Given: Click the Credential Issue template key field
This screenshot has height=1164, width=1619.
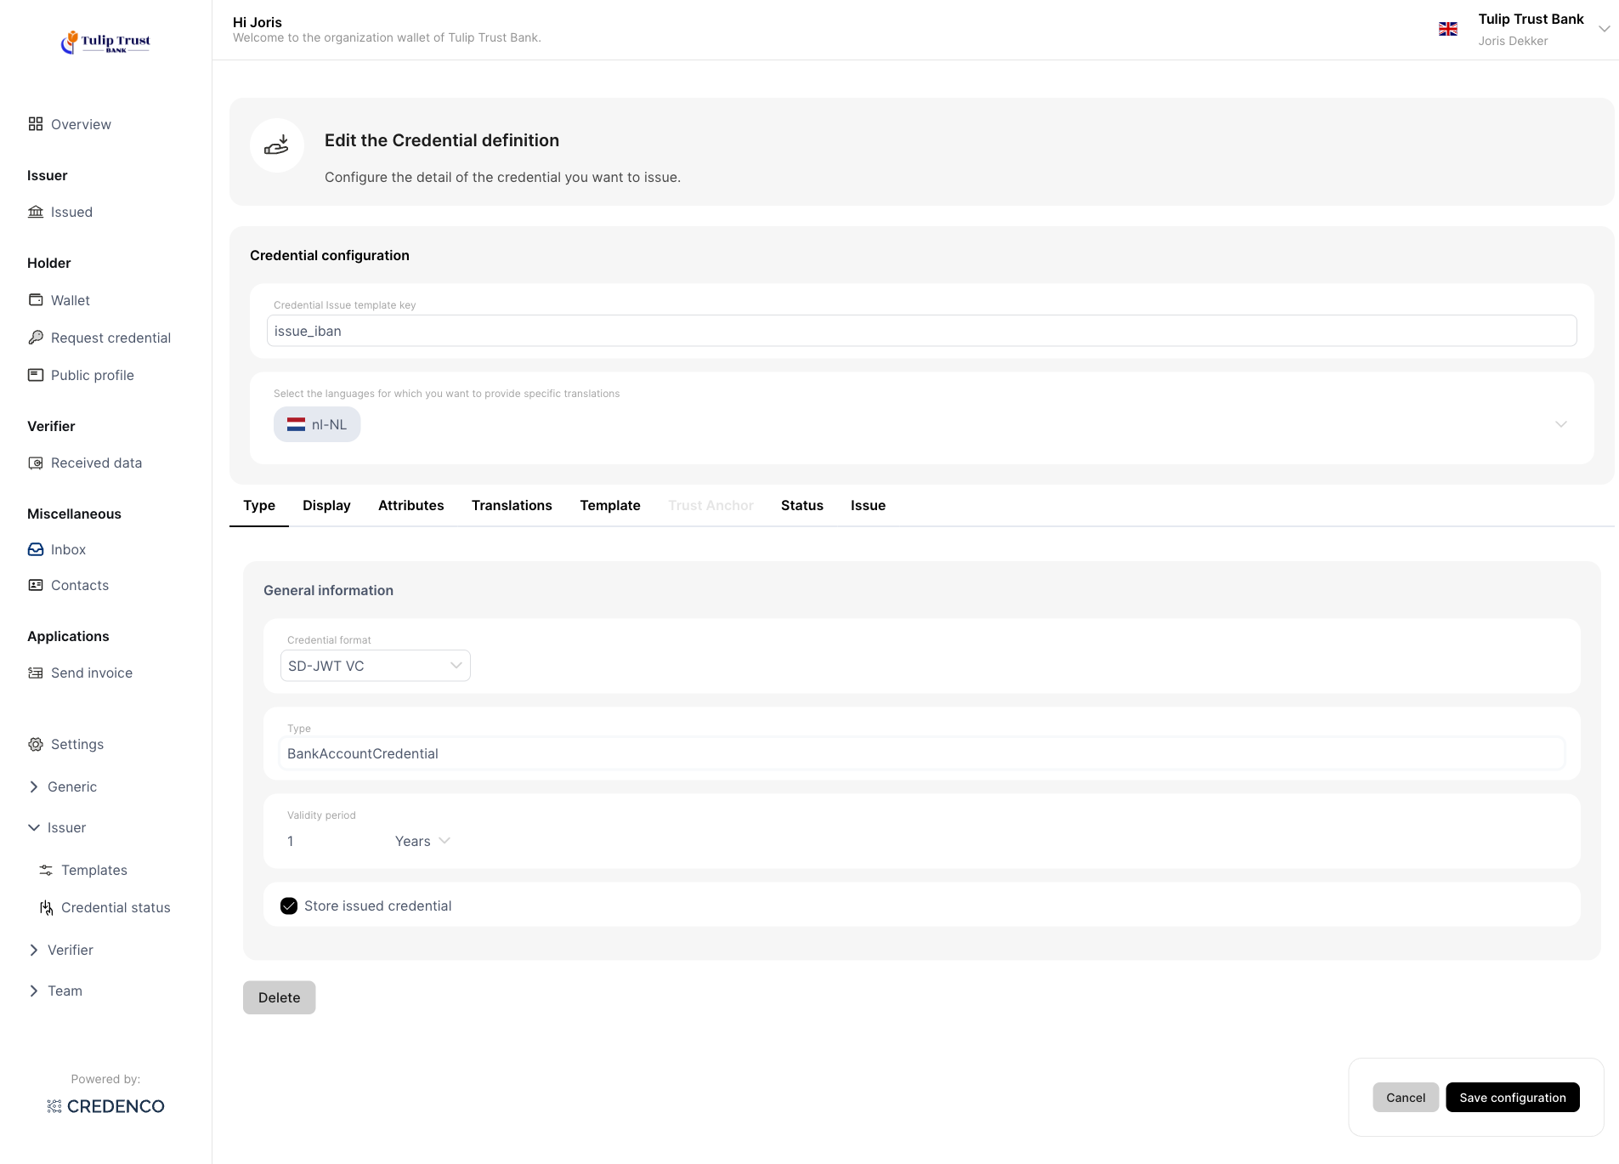Looking at the screenshot, I should (x=921, y=331).
